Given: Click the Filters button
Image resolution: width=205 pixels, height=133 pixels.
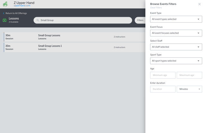Looking at the screenshot, I should coord(140,20).
